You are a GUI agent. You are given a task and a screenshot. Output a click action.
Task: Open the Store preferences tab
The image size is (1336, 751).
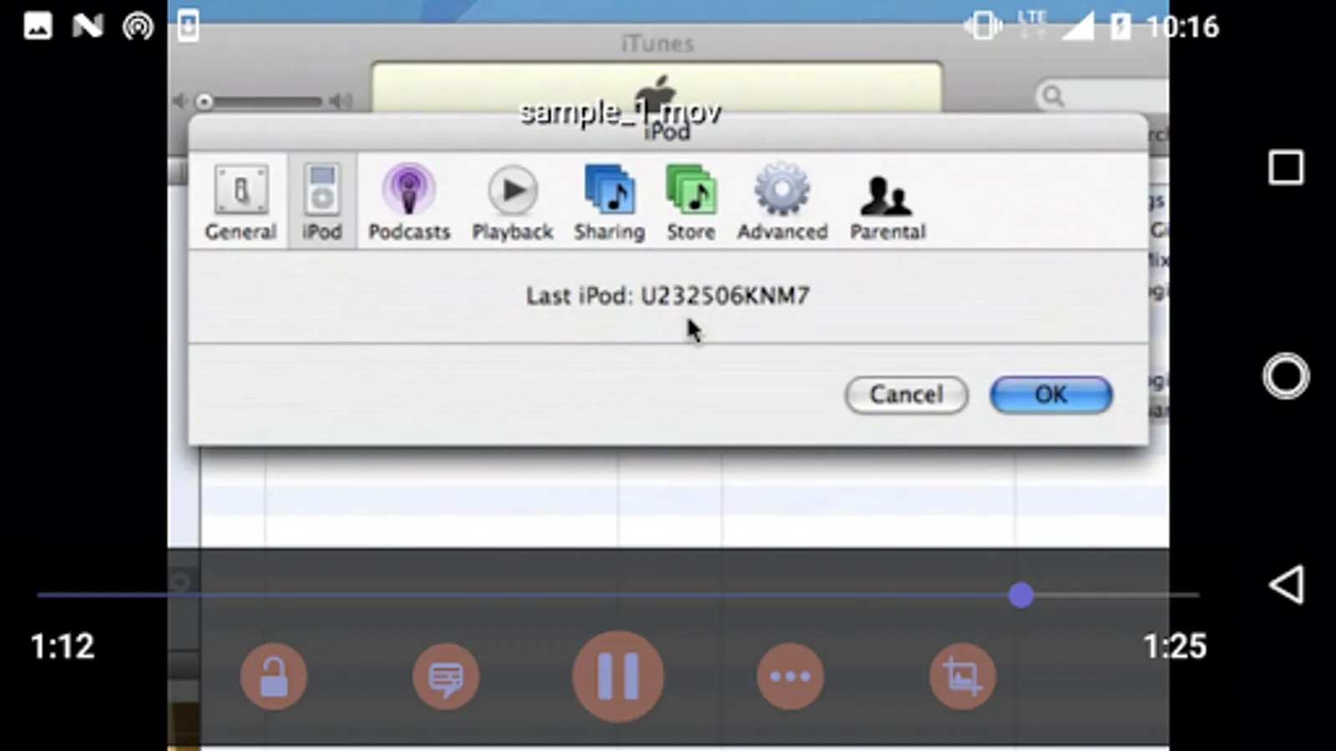coord(691,202)
